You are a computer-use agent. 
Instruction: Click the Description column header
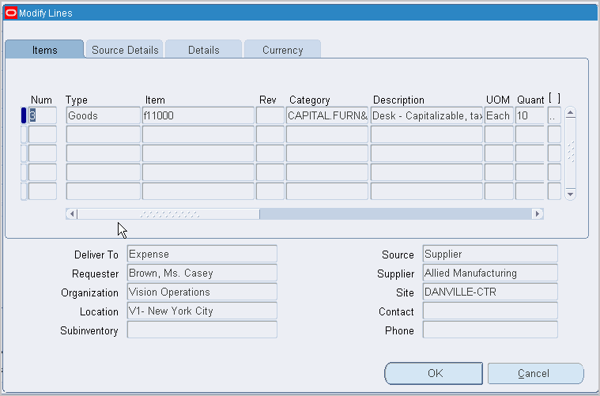tap(398, 100)
